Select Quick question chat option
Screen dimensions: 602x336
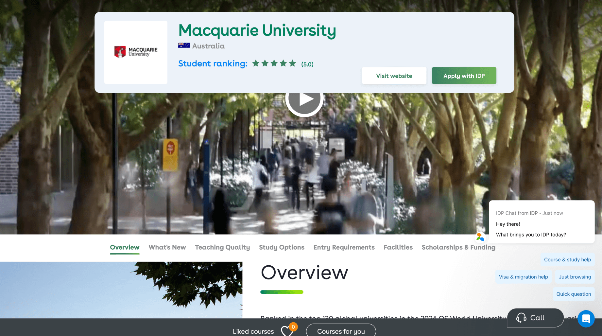tap(574, 294)
